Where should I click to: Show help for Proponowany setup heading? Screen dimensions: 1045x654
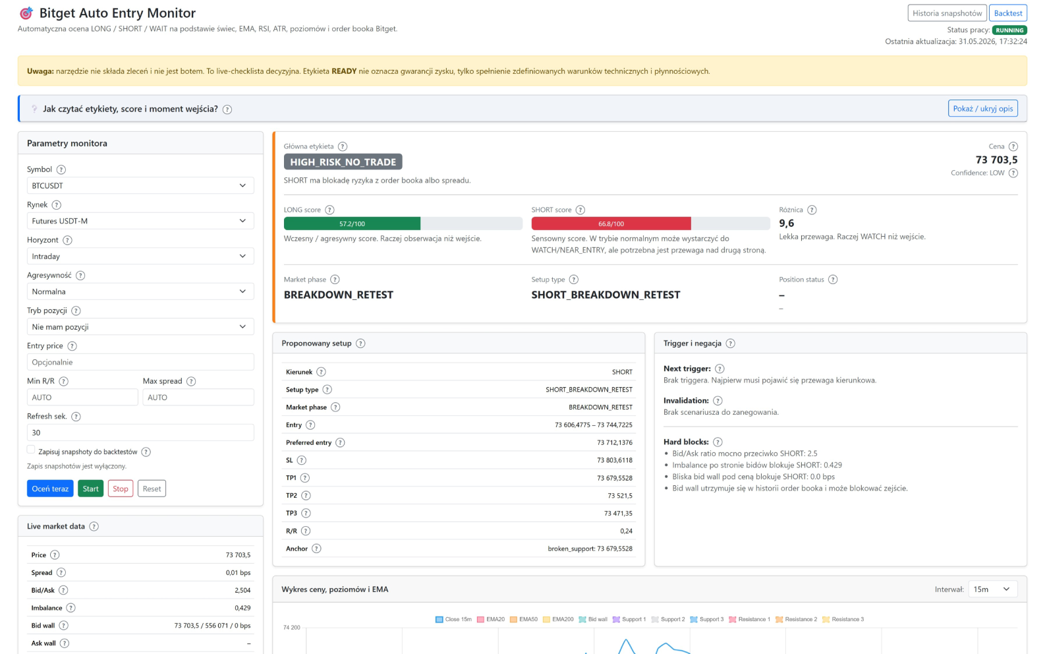[x=360, y=343]
